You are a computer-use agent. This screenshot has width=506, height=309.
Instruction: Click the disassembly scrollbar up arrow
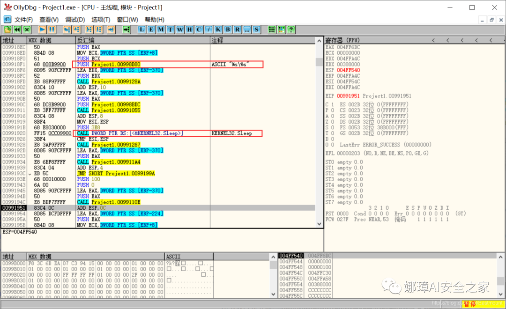[x=319, y=41]
